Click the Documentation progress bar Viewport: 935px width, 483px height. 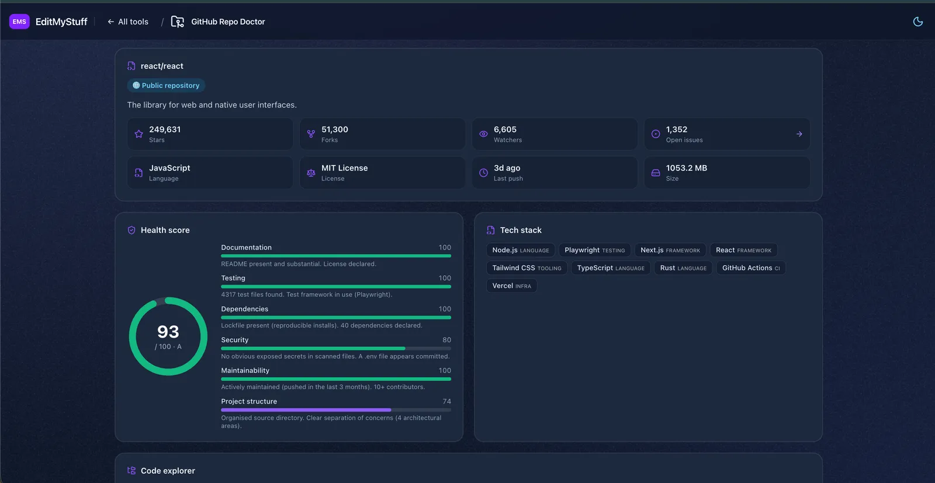(x=336, y=256)
